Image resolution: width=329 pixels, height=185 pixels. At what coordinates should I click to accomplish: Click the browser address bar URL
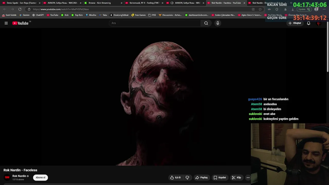[61, 9]
